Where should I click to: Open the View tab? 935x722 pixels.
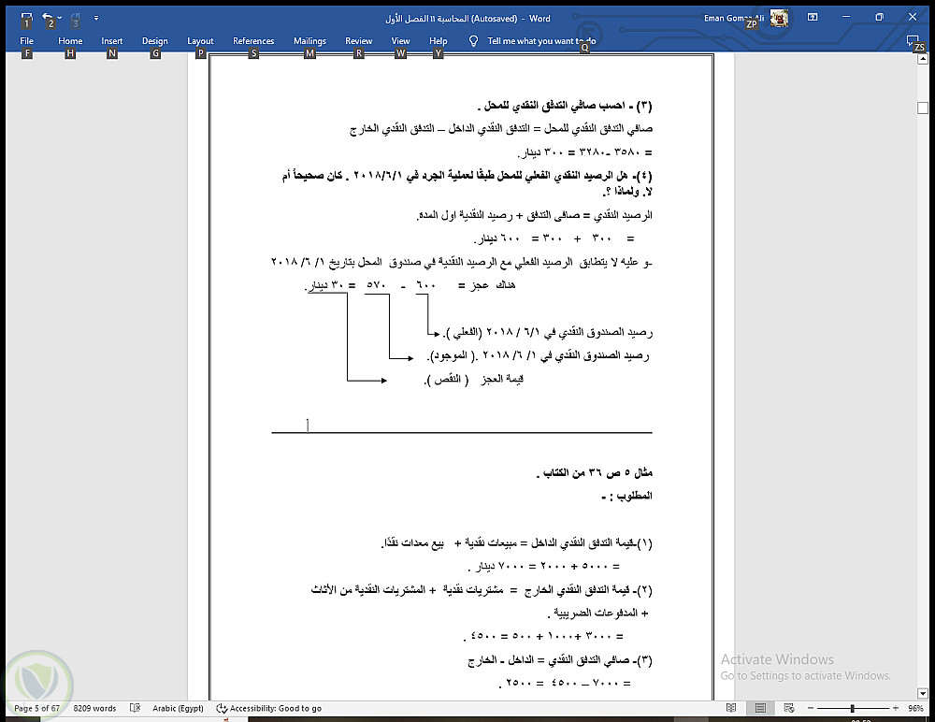[x=401, y=40]
